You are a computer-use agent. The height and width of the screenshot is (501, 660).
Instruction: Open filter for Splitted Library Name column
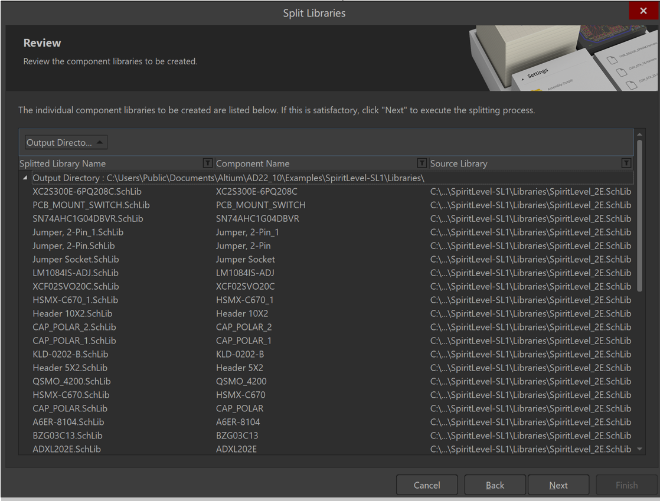point(207,163)
